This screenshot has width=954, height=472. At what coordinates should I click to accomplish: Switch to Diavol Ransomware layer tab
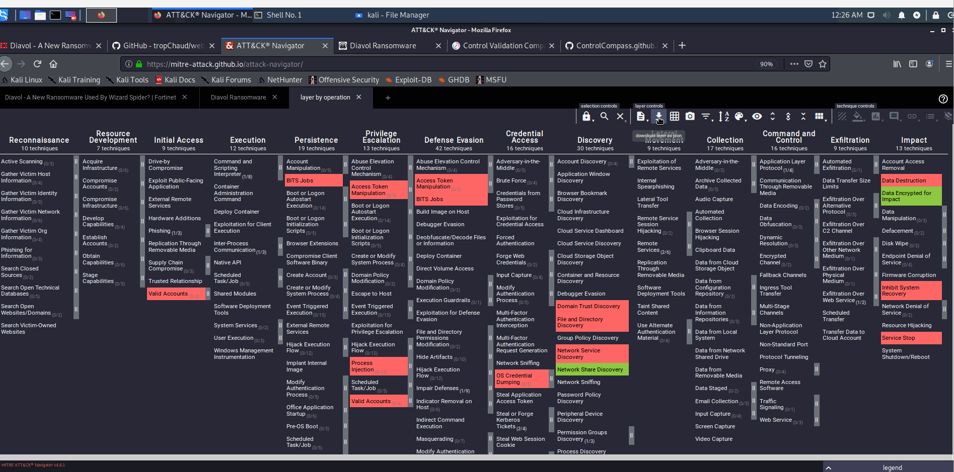point(238,98)
